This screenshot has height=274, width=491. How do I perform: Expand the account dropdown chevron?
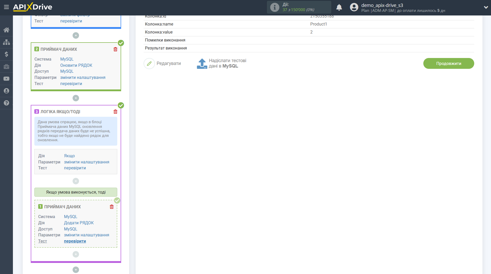pos(486,7)
